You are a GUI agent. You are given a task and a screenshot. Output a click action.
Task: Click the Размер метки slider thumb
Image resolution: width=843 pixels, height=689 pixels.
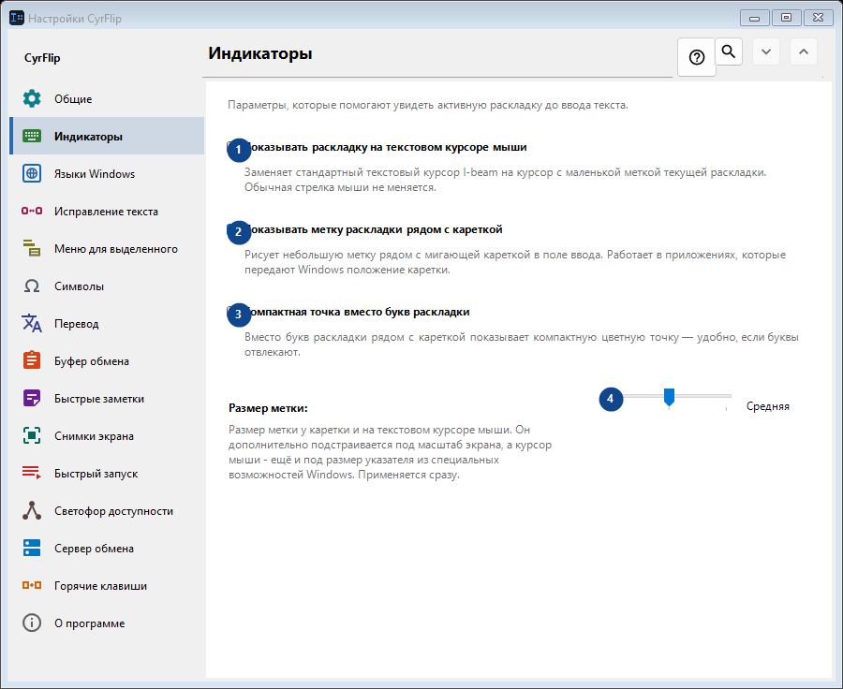tap(669, 397)
